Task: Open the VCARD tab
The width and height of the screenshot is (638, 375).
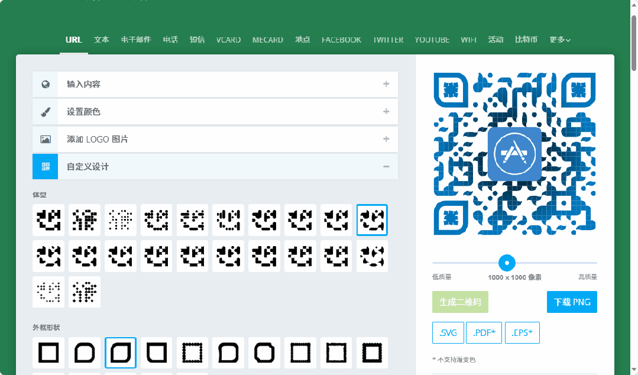Action: (228, 40)
